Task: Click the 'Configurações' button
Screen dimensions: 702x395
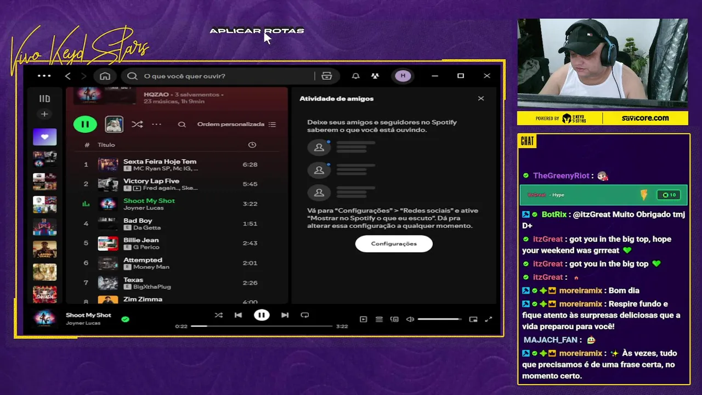Action: 394,244
